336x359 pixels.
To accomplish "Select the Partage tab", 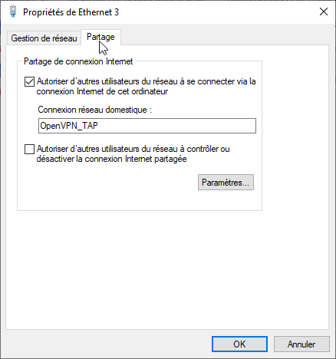I will 100,37.
